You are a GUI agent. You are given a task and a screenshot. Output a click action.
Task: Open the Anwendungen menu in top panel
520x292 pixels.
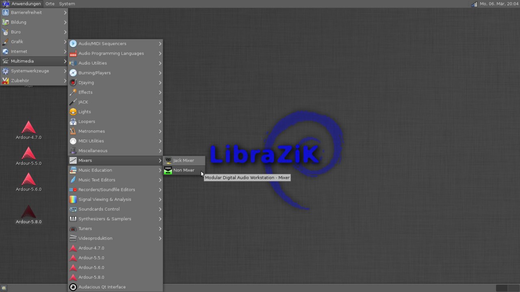[x=22, y=4]
